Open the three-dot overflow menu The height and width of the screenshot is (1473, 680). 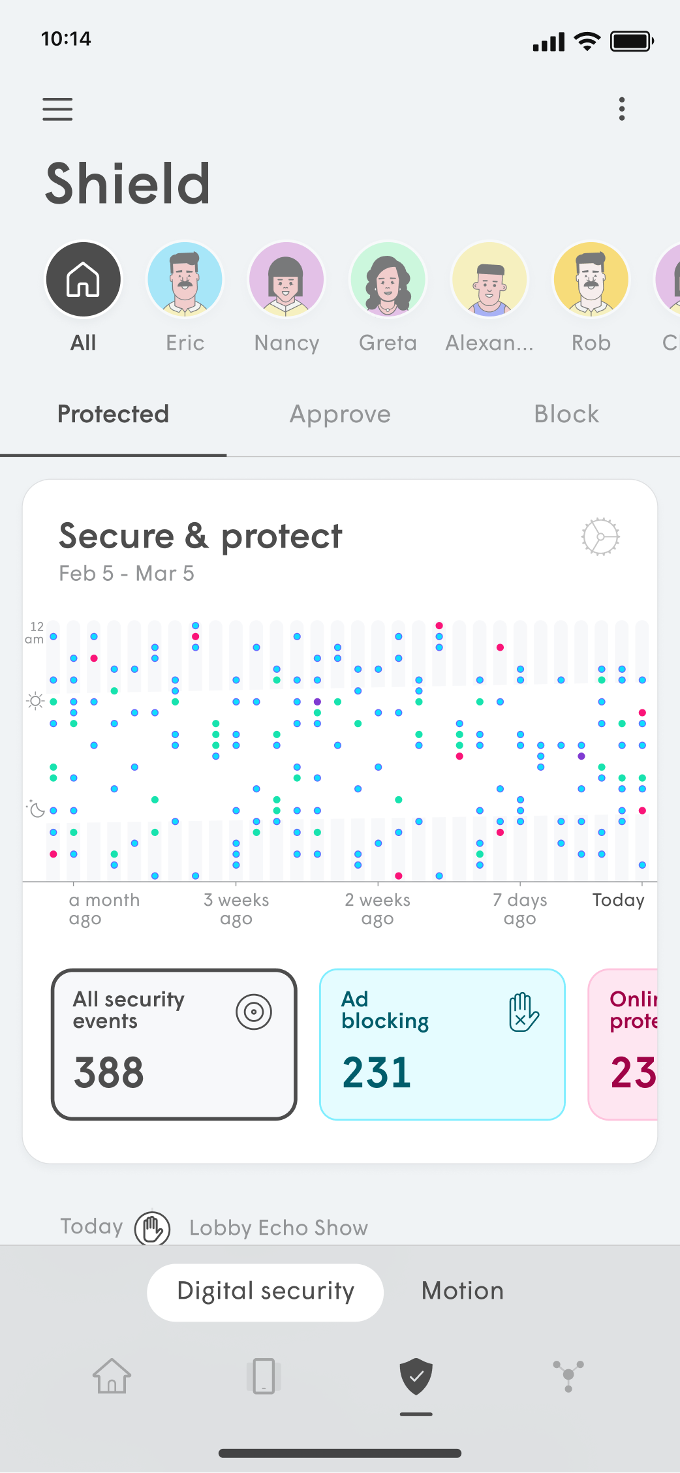(622, 109)
